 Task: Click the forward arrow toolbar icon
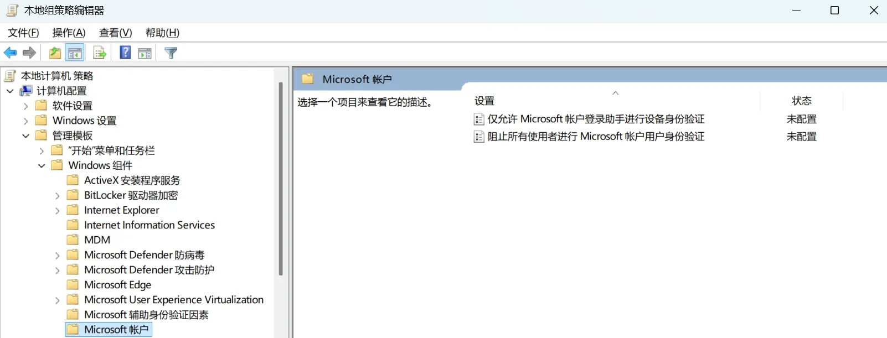tap(29, 53)
